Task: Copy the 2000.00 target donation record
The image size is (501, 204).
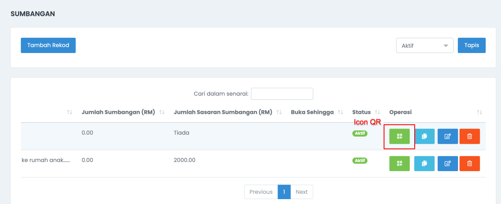Action: point(424,163)
